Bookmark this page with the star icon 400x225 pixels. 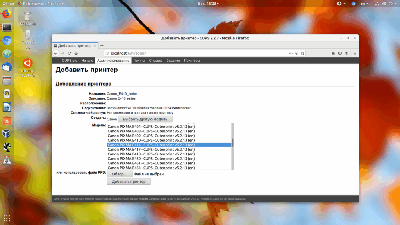coord(303,53)
